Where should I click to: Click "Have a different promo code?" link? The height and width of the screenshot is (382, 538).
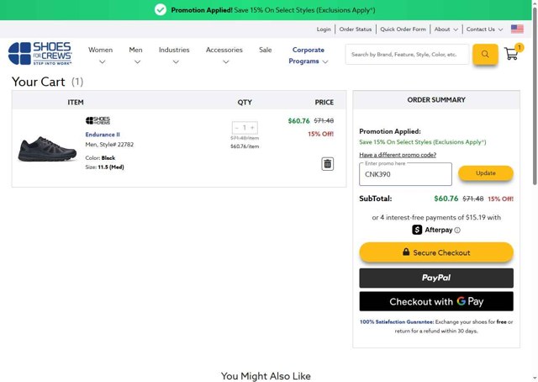[x=398, y=155]
